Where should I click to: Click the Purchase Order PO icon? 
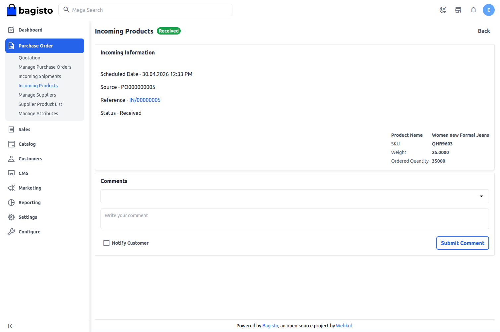pos(11,45)
